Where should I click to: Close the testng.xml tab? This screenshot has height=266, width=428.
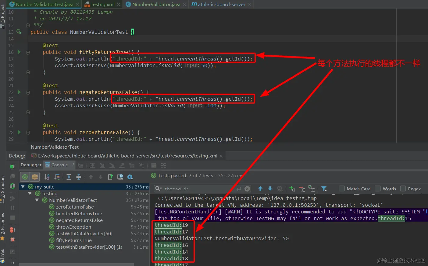click(119, 5)
